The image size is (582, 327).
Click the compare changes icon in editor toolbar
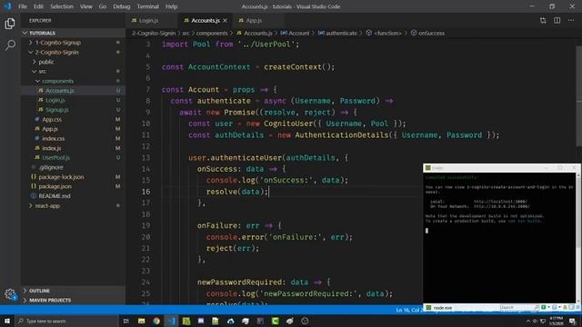click(543, 20)
